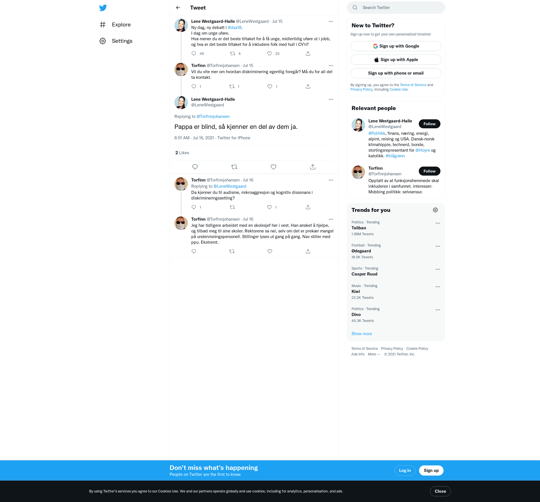Sign up with phone or email
Image resolution: width=540 pixels, height=502 pixels.
[396, 73]
